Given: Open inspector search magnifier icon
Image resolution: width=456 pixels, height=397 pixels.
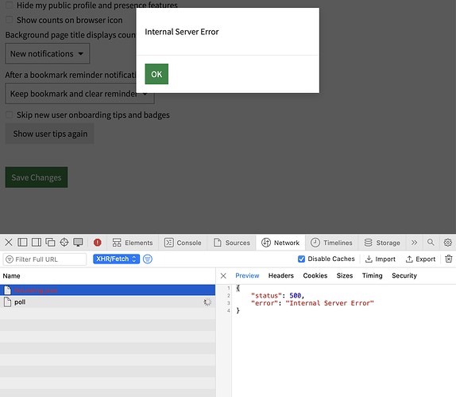Looking at the screenshot, I should [x=431, y=243].
